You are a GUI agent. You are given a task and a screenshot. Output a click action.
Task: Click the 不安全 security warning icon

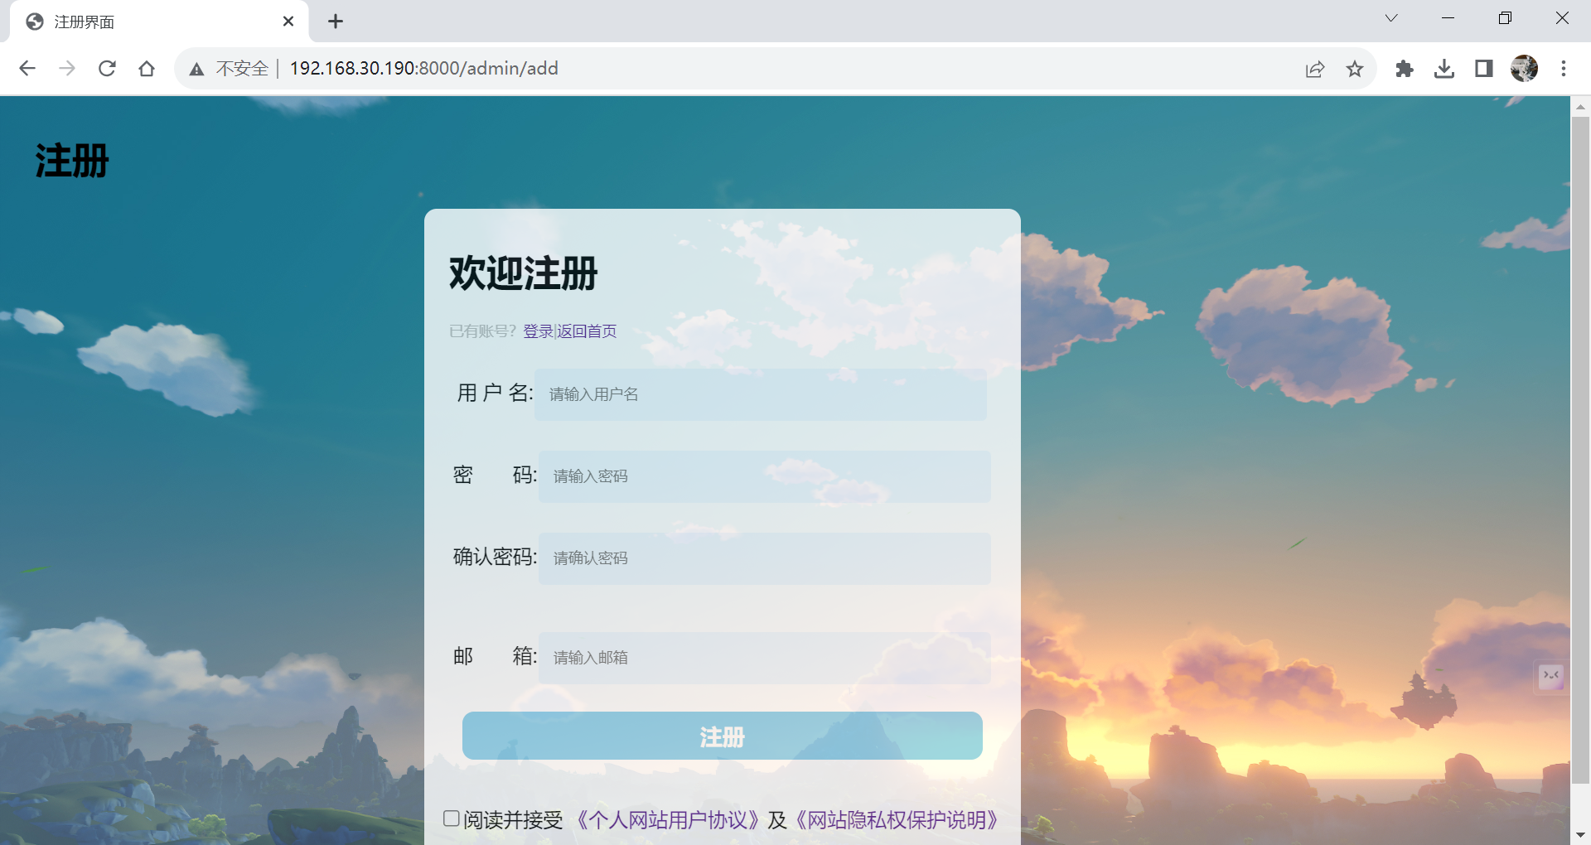pos(196,70)
